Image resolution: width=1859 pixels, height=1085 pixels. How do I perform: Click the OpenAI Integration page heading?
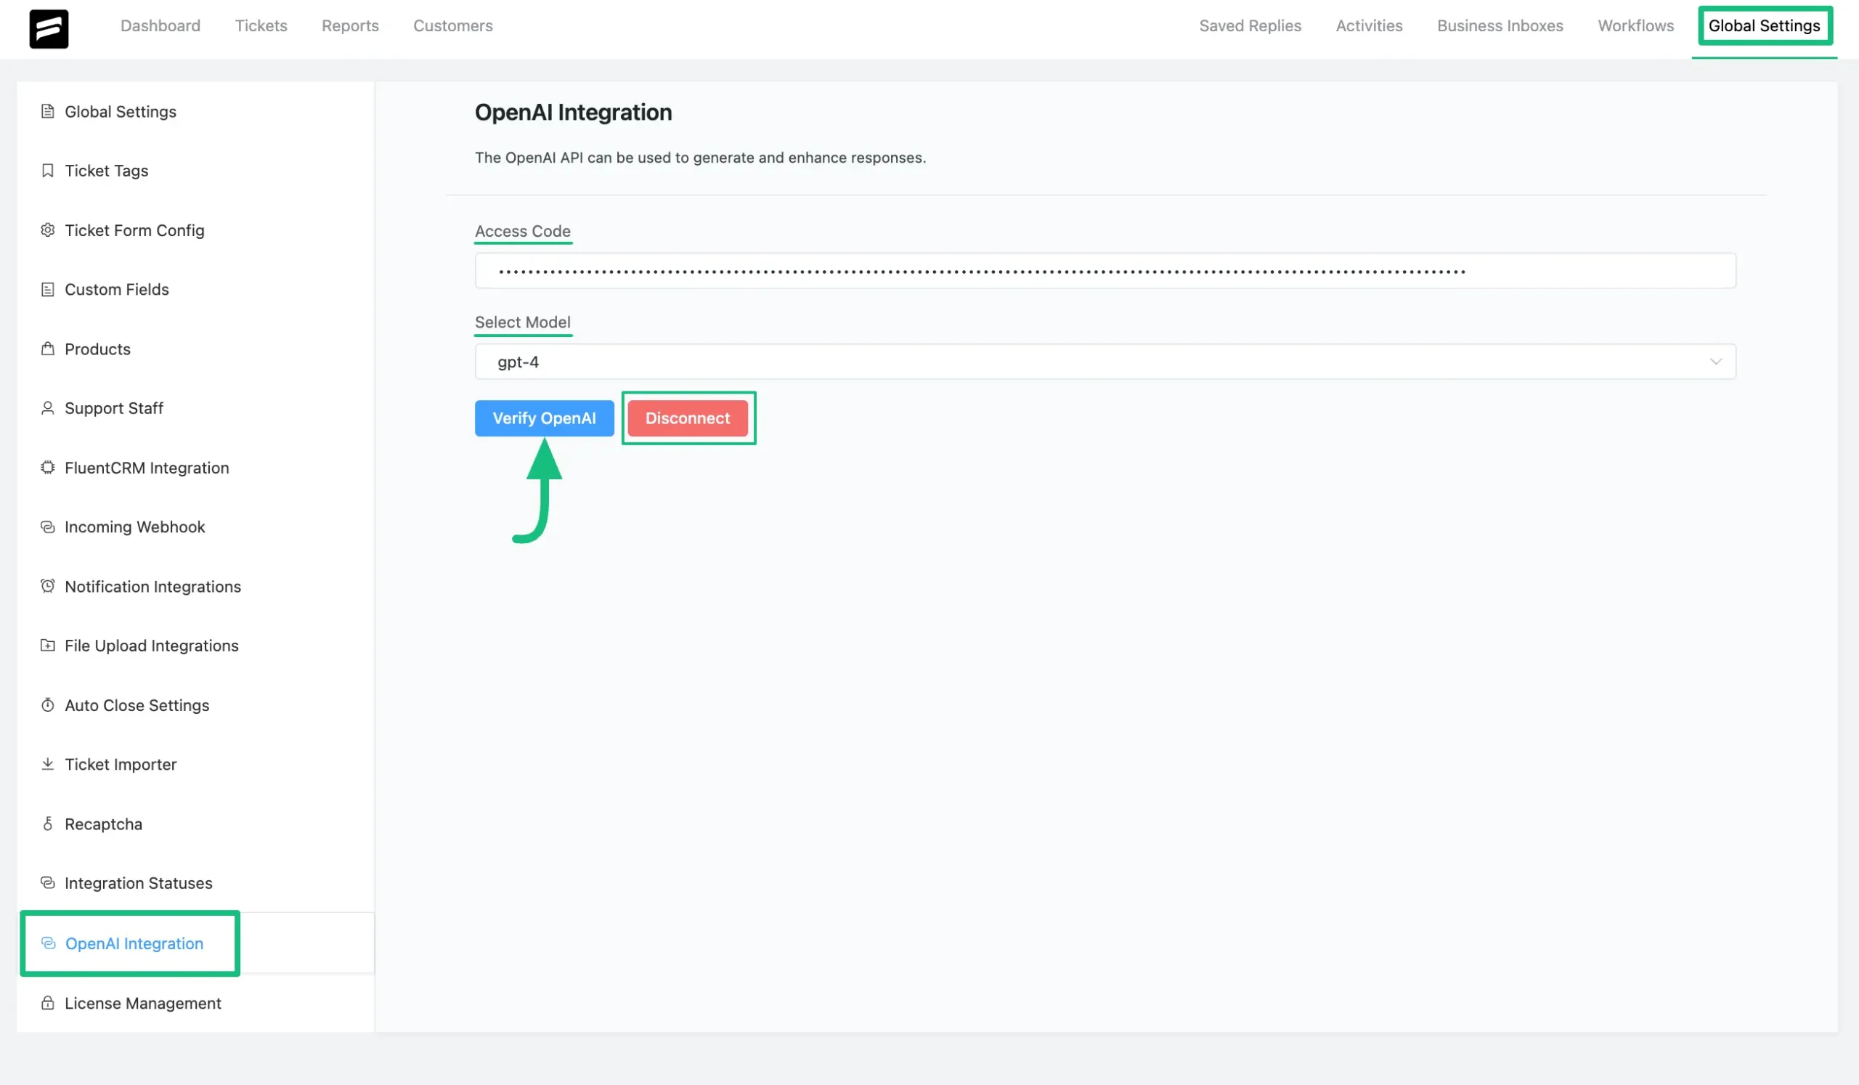click(573, 112)
